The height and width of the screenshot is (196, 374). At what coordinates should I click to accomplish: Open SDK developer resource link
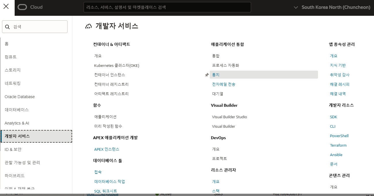pyautogui.click(x=333, y=117)
